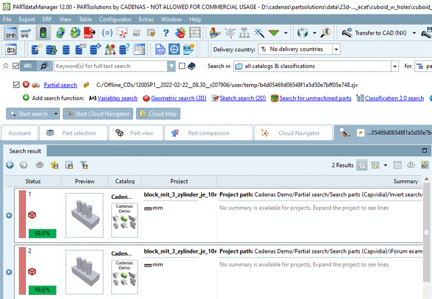
Task: Click the 99.6% match bar in result 2
Action: [43, 290]
